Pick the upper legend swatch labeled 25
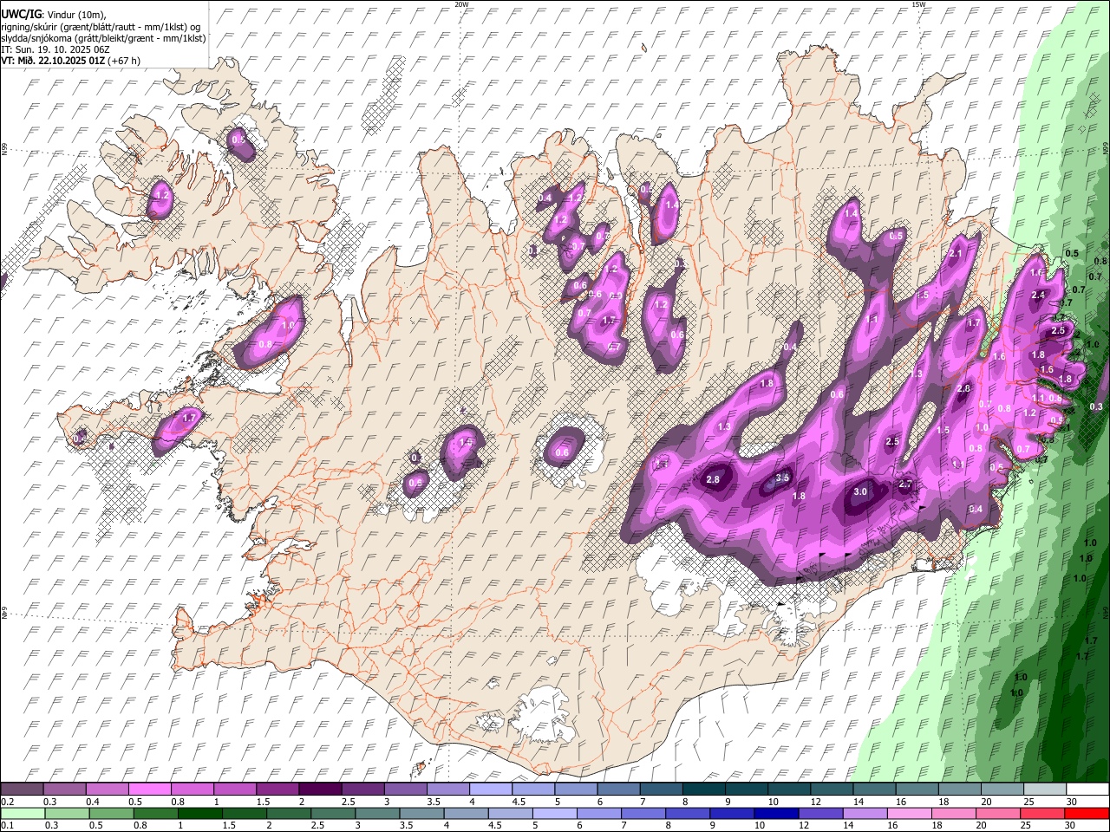 pyautogui.click(x=1045, y=789)
